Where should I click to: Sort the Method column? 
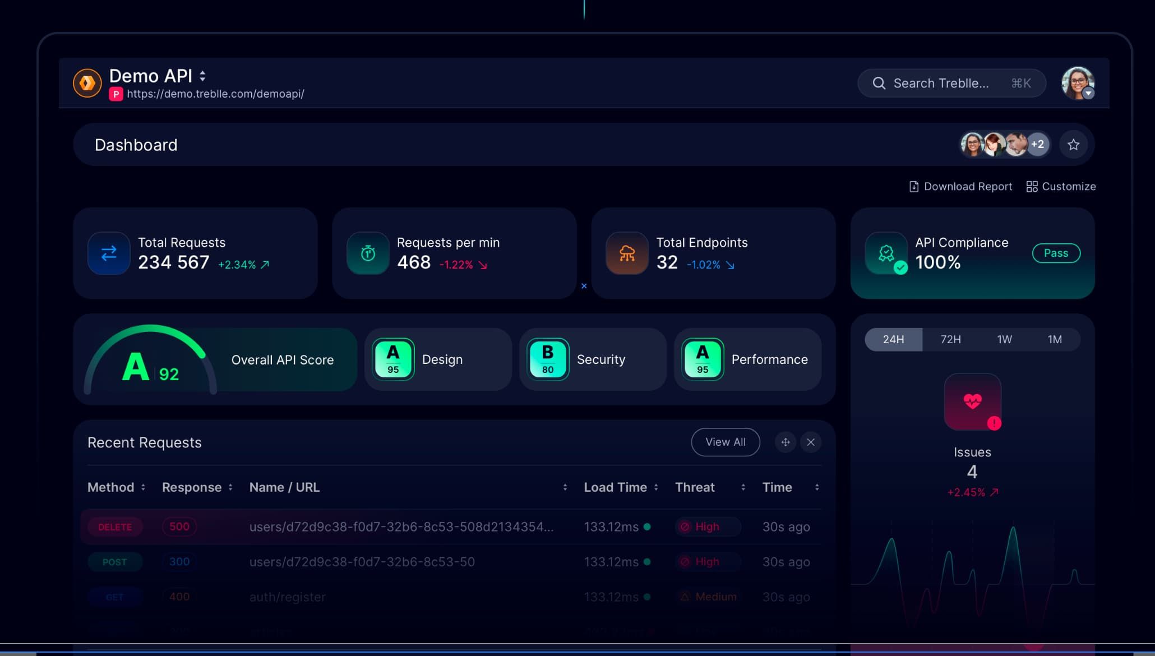(x=144, y=487)
